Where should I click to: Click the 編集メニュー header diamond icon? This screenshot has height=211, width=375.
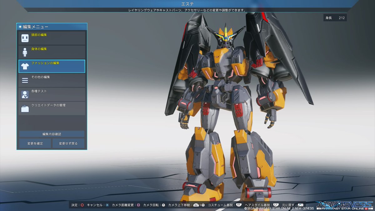20,27
